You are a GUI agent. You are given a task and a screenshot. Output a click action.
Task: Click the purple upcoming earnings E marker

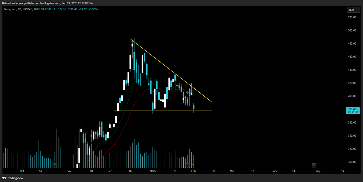314,165
